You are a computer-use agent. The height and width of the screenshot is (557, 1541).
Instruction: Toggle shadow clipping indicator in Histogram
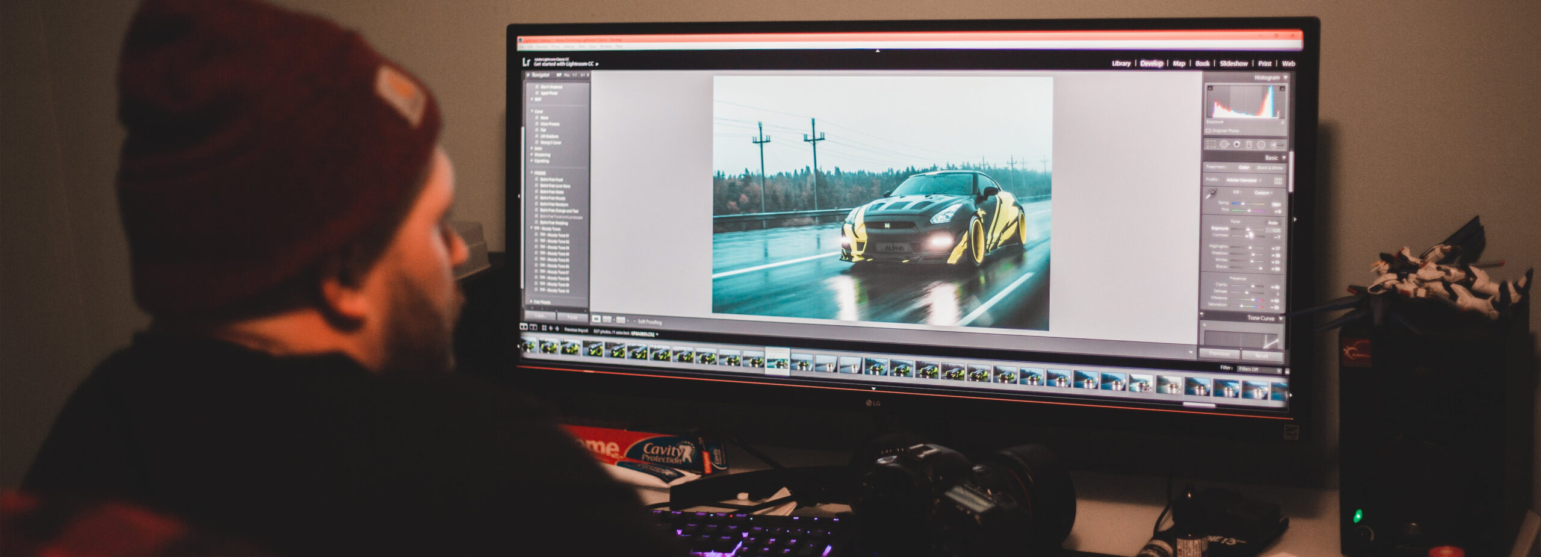click(x=1210, y=89)
